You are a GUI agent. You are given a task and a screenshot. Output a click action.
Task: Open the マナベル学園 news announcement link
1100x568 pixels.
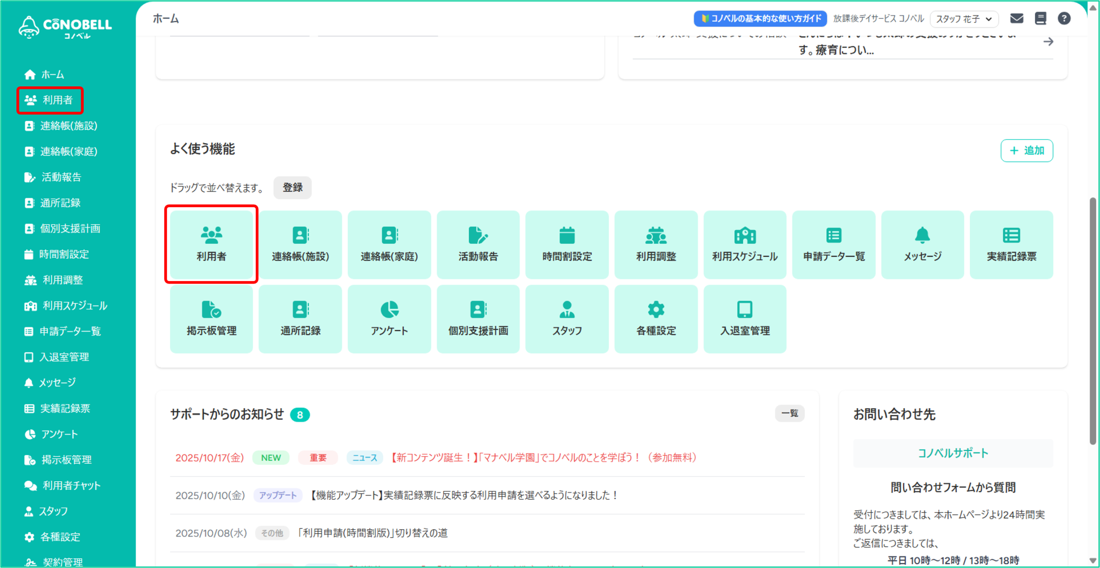pos(544,458)
